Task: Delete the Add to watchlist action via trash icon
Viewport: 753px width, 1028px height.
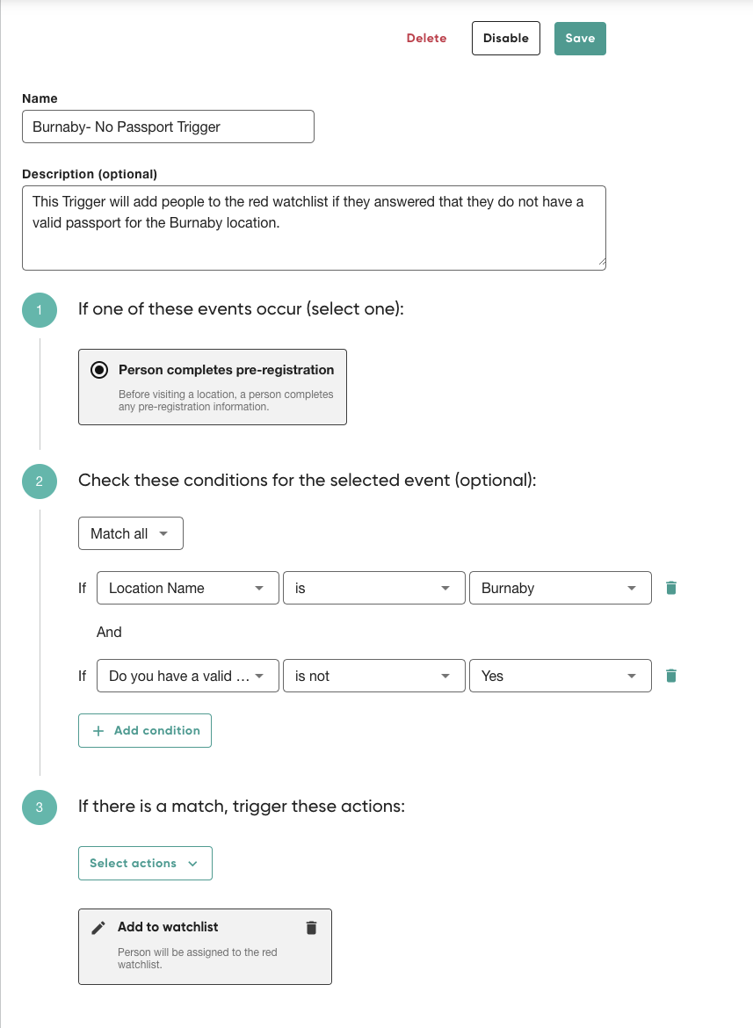Action: tap(311, 926)
